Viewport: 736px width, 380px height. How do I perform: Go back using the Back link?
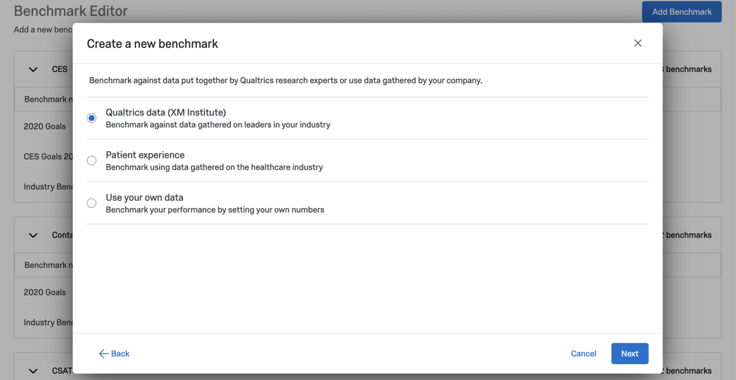(114, 354)
